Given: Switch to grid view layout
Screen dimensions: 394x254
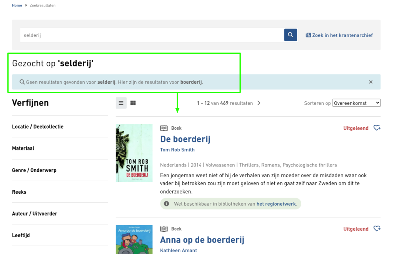Looking at the screenshot, I should pos(133,103).
